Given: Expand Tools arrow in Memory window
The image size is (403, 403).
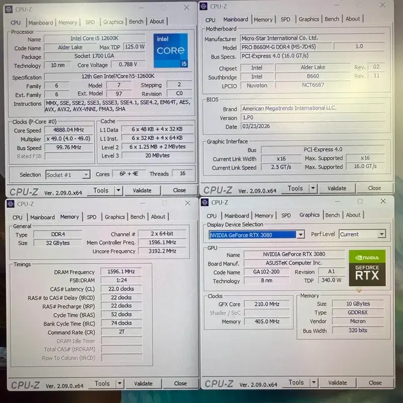Looking at the screenshot, I should click(x=119, y=383).
